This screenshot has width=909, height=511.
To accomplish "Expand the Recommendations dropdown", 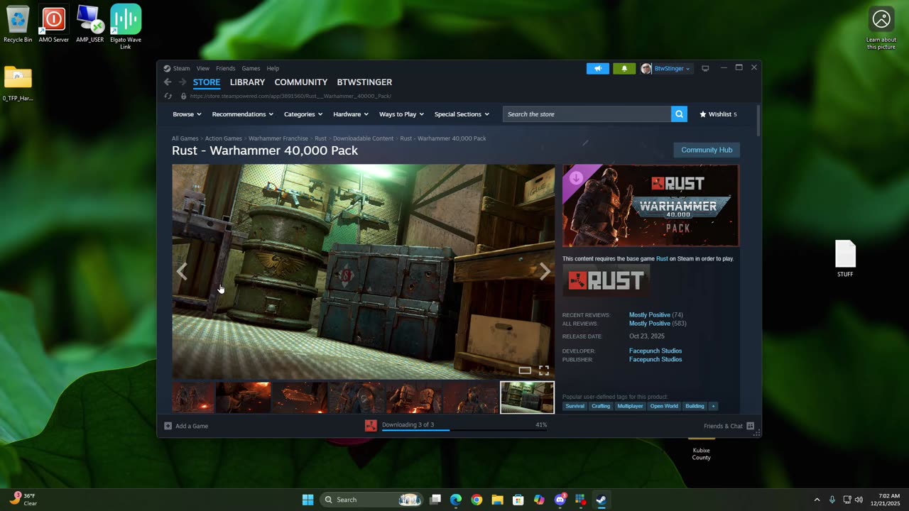I will [x=242, y=114].
